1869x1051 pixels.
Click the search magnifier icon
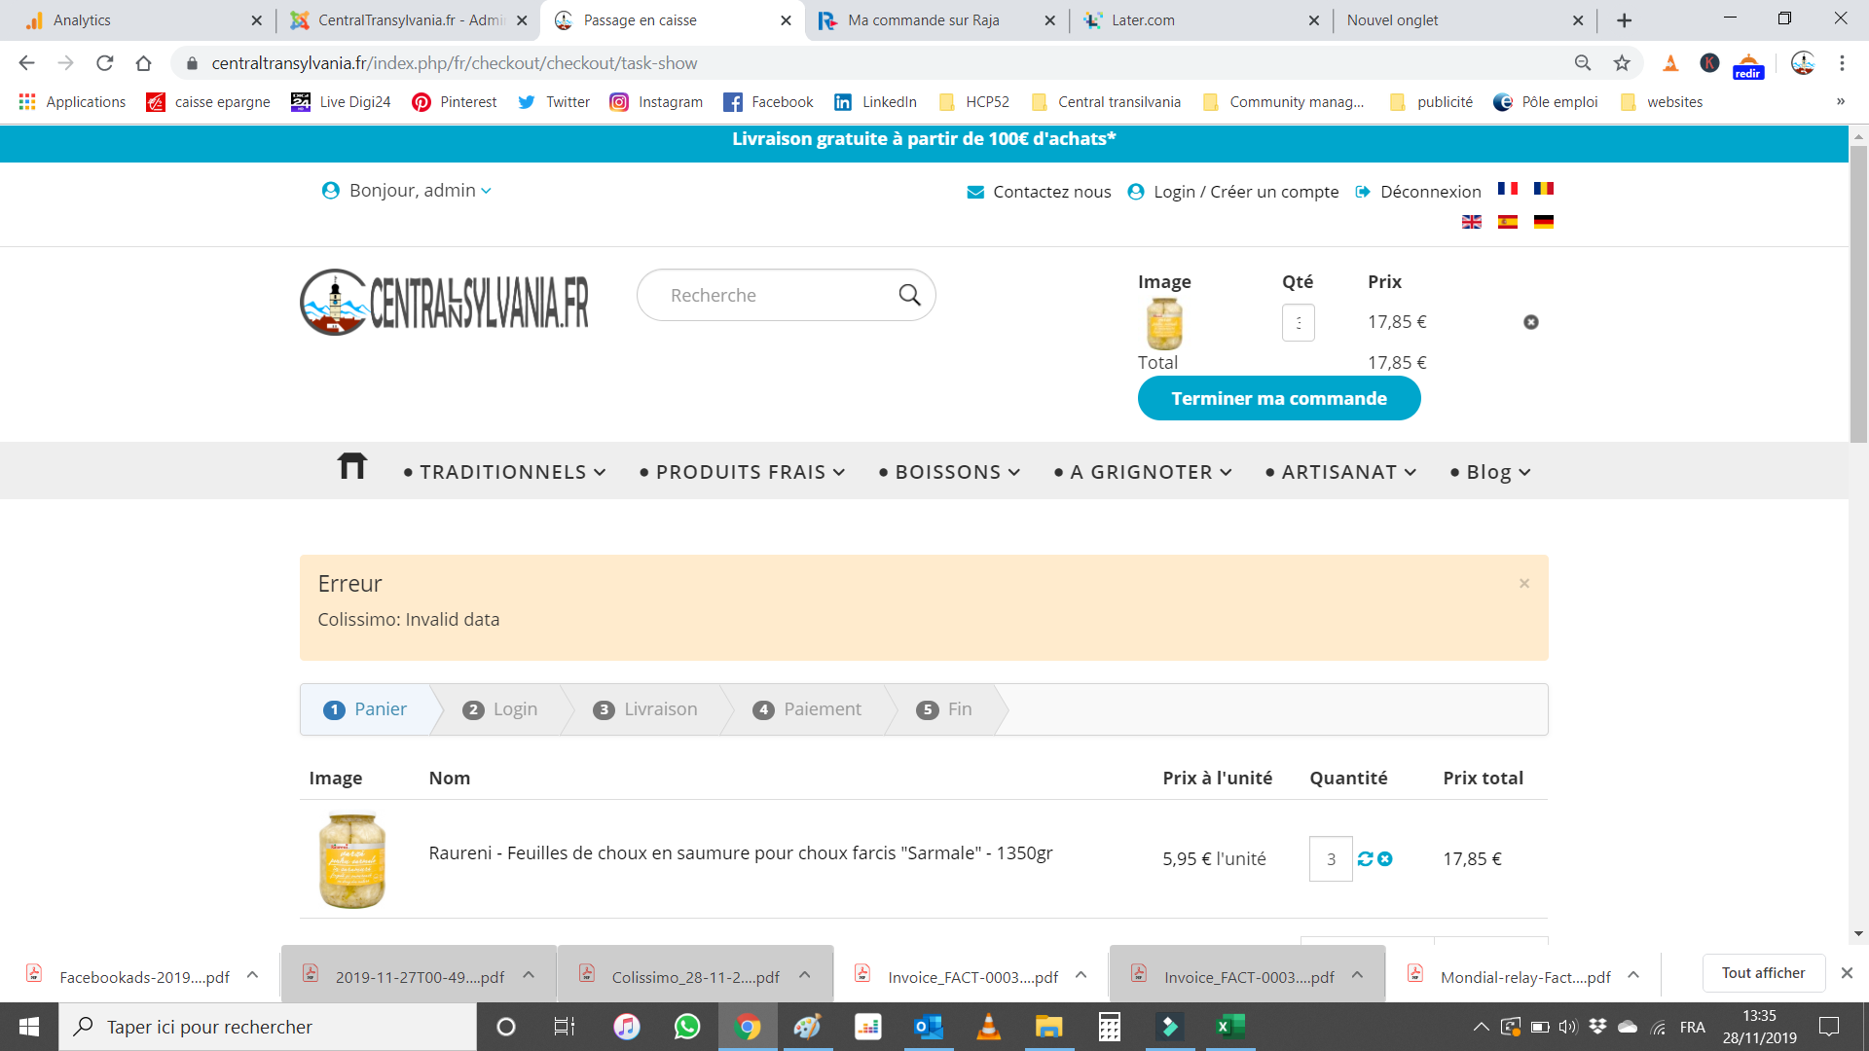click(x=909, y=295)
